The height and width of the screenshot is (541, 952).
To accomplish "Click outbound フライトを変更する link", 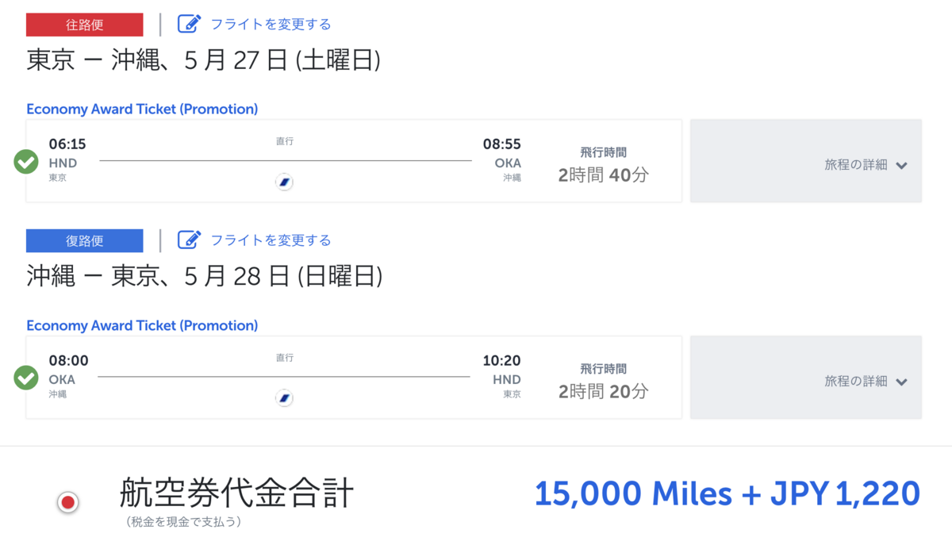I will point(271,24).
